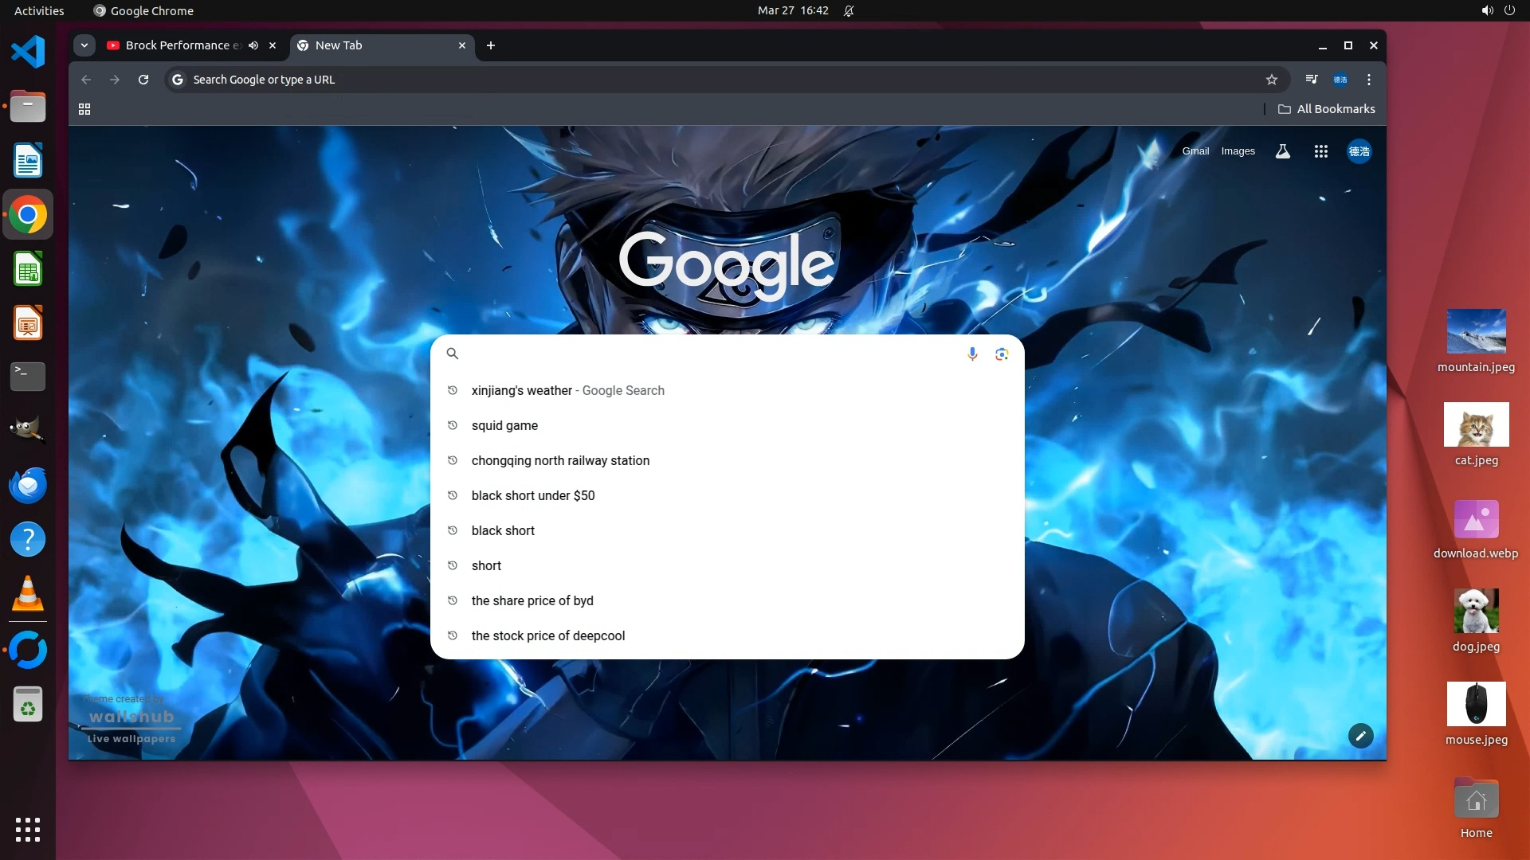Launch Visual Studio Code from dock

[28, 53]
